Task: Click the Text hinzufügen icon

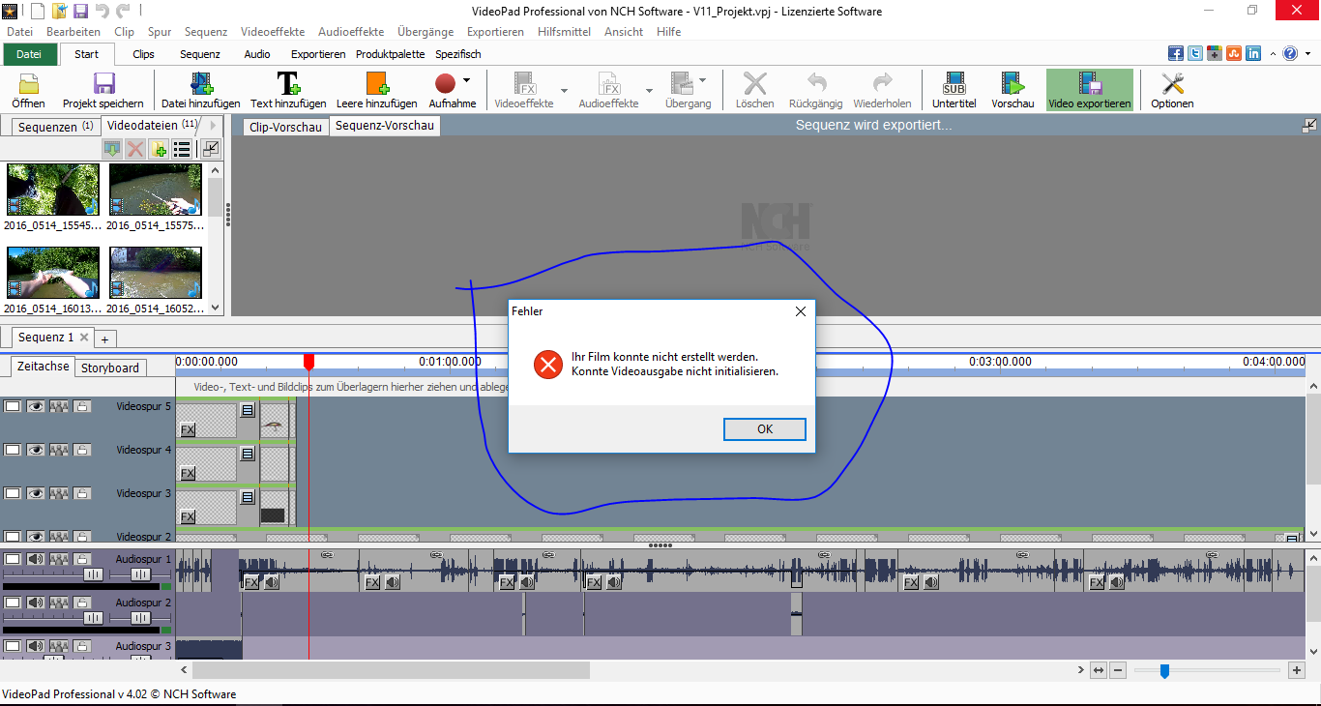Action: (x=287, y=84)
